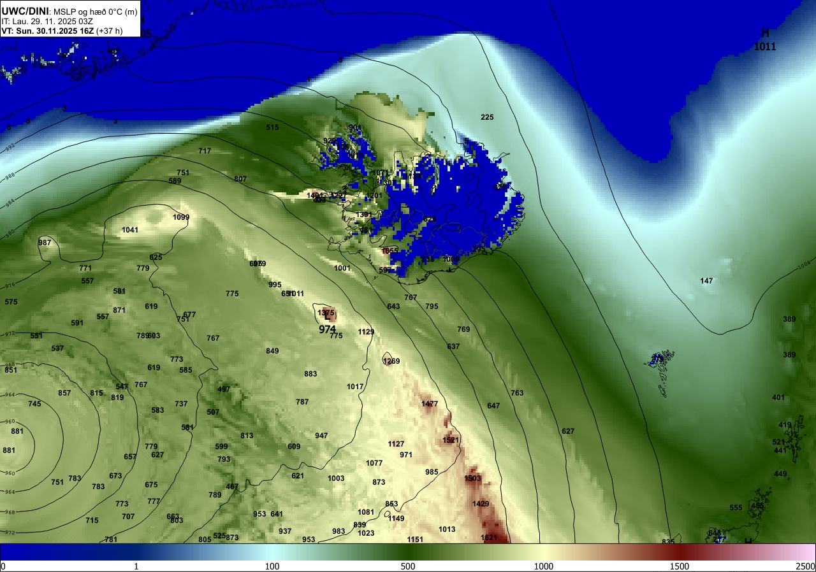The image size is (816, 572).
Task: Click the '947' height value
Action: pyautogui.click(x=321, y=436)
